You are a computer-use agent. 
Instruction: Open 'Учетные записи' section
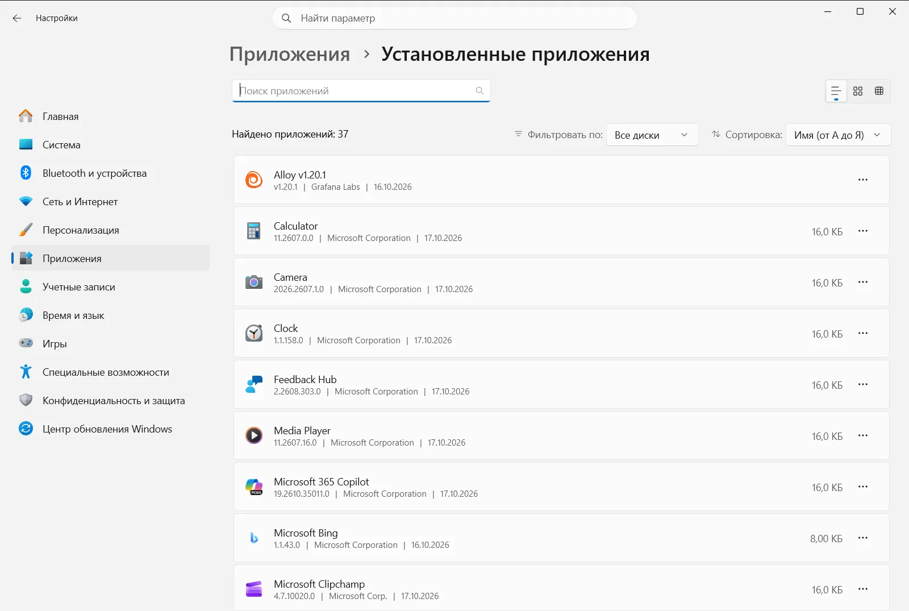[111, 287]
